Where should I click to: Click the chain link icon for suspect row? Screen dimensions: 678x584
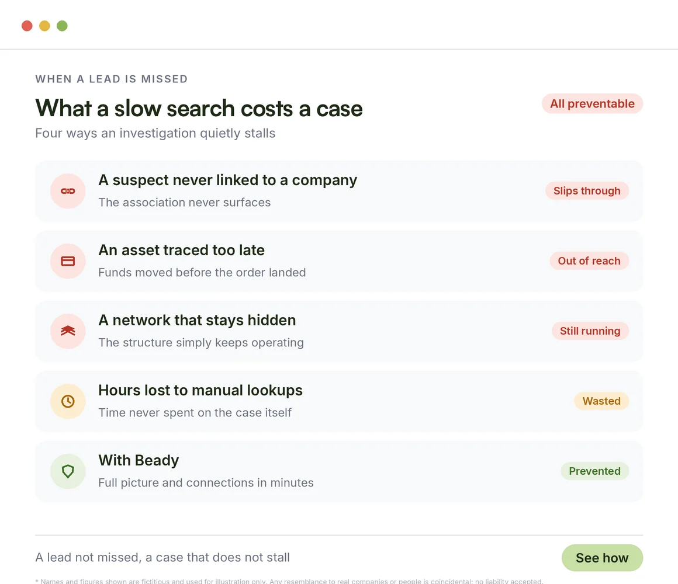pyautogui.click(x=68, y=191)
